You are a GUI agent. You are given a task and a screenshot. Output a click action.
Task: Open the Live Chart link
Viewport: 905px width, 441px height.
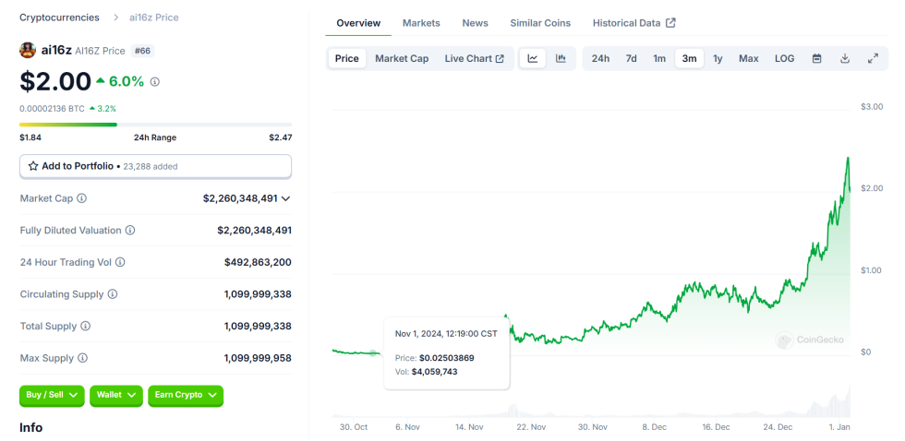474,58
